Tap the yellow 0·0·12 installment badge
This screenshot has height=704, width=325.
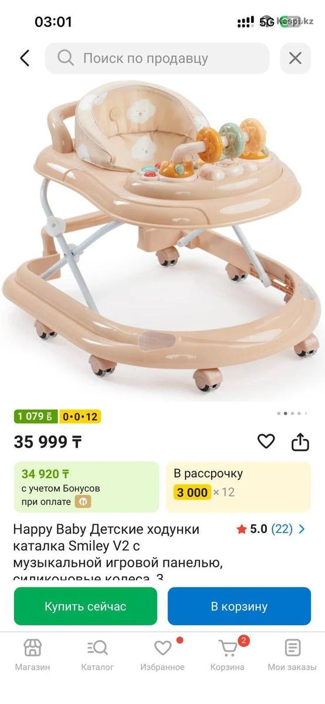click(x=80, y=417)
